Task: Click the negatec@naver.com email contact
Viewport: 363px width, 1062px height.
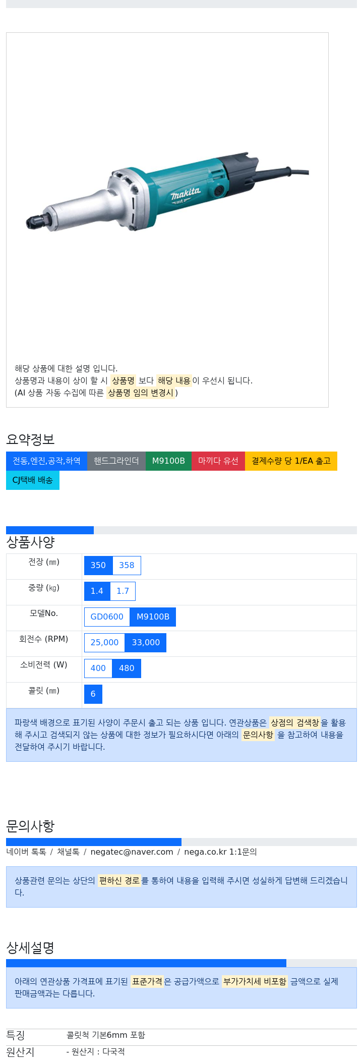Action: (132, 852)
